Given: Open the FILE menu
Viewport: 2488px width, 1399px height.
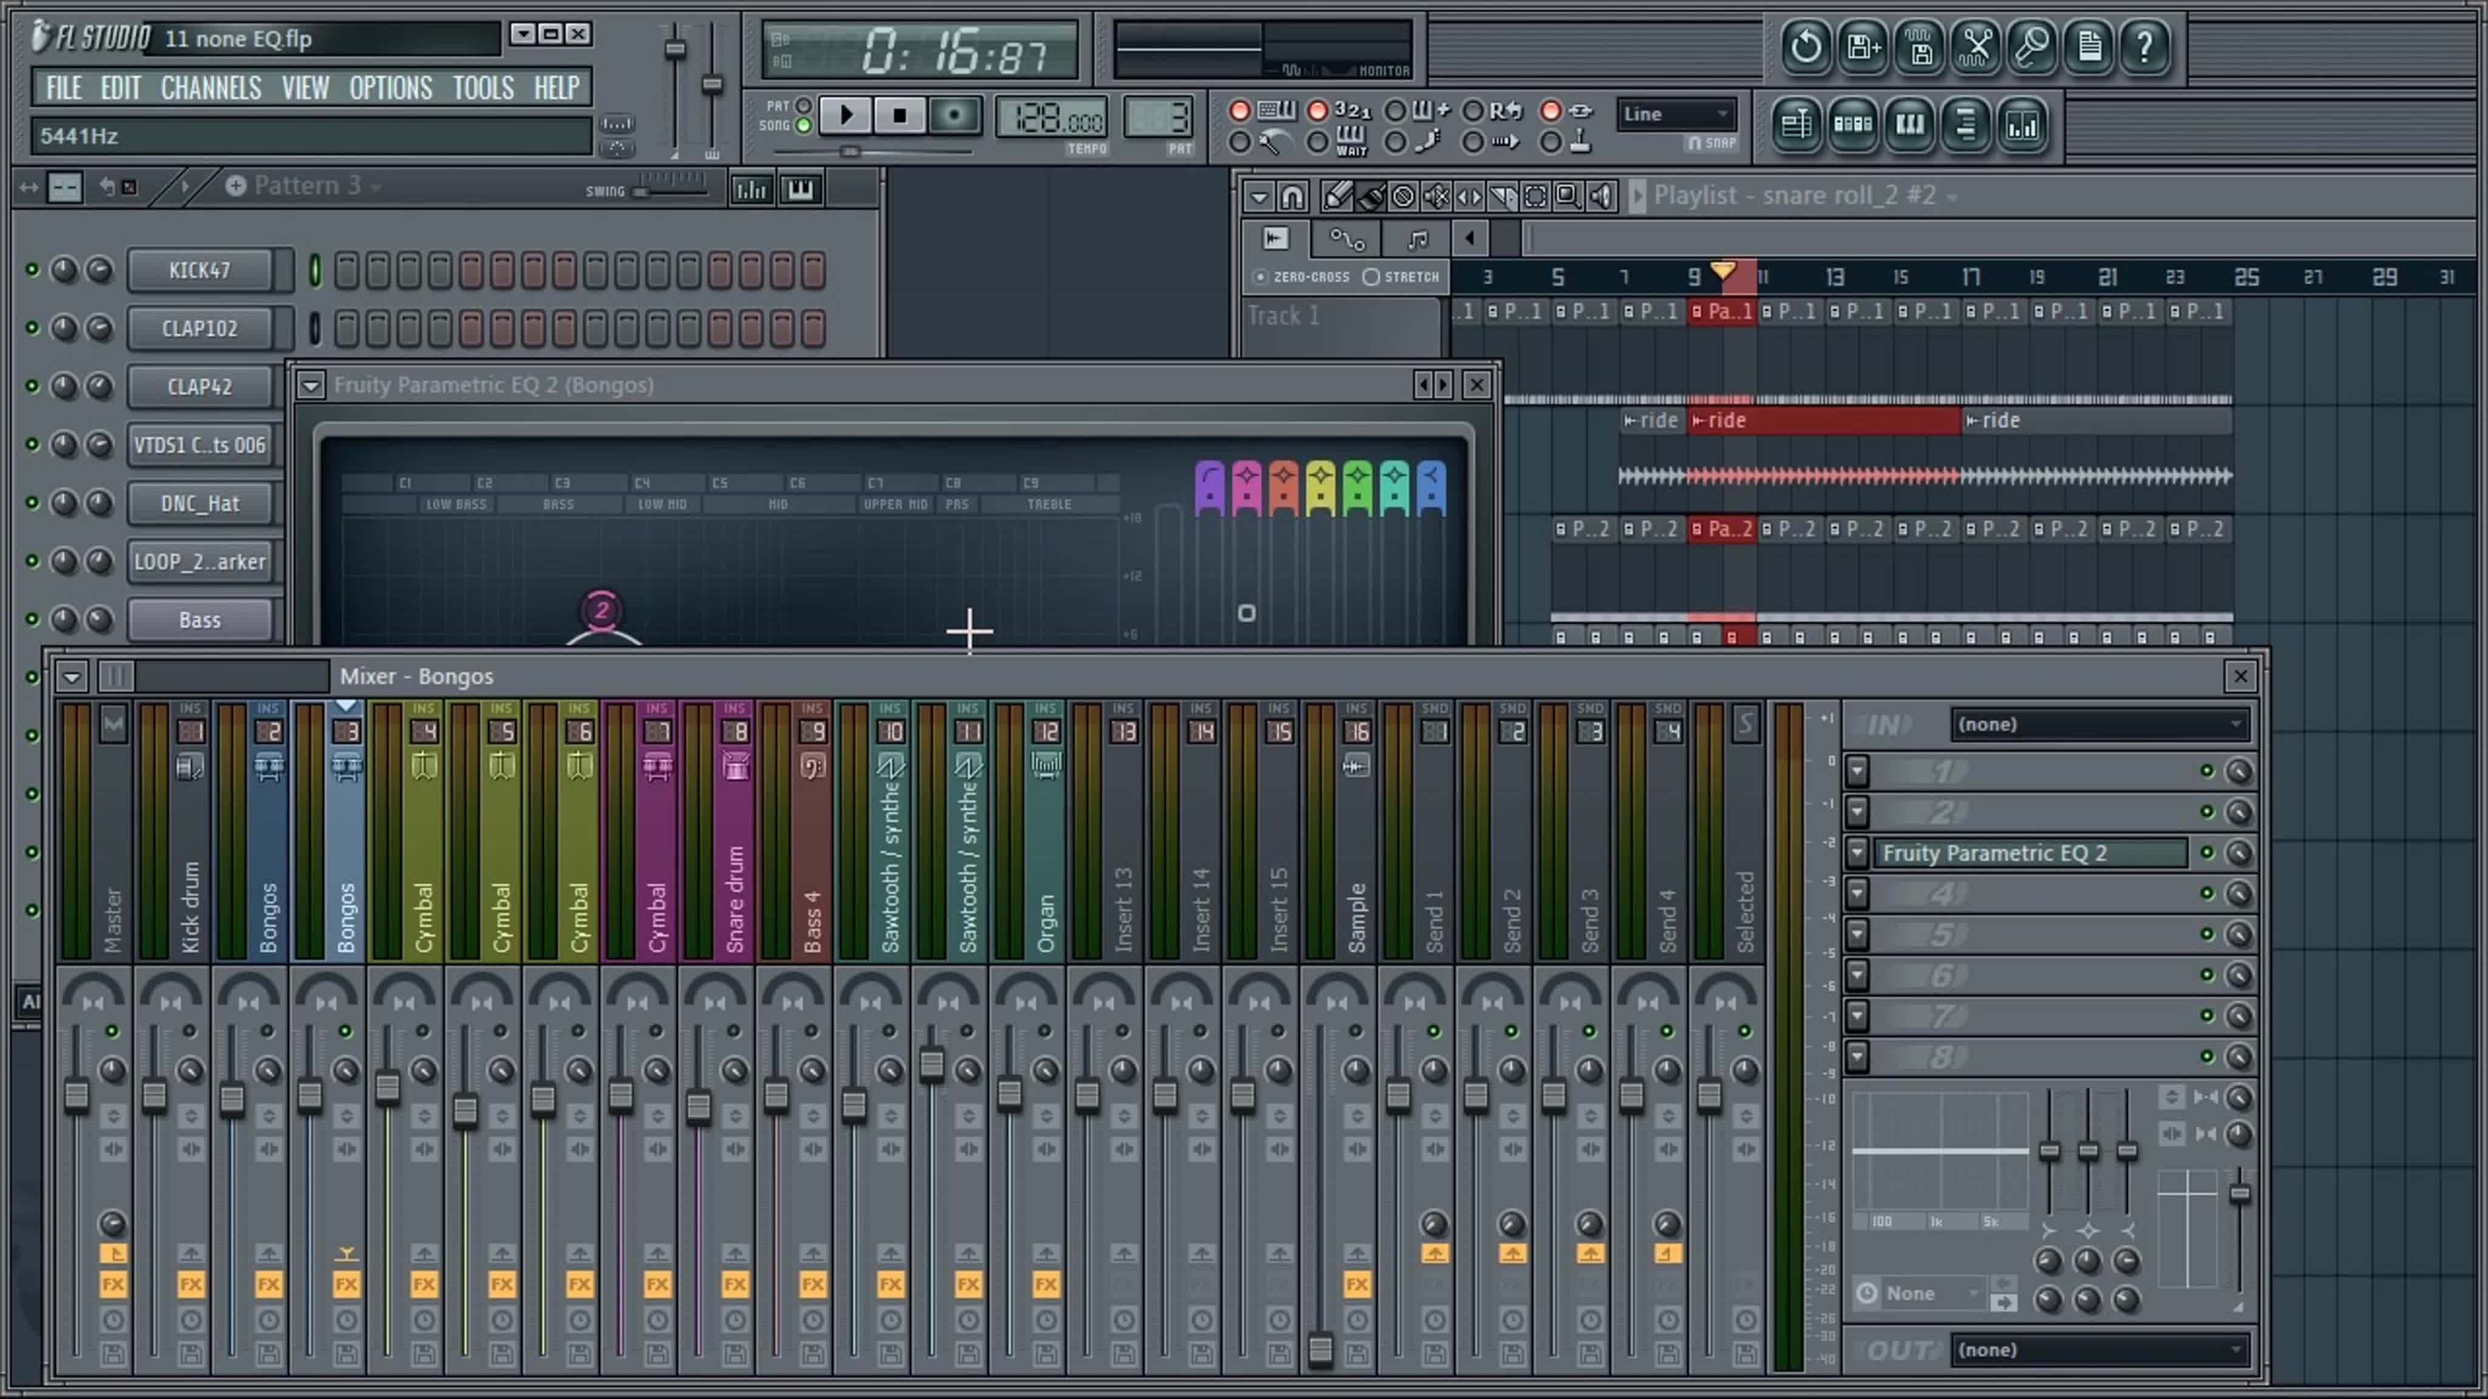Looking at the screenshot, I should (64, 88).
